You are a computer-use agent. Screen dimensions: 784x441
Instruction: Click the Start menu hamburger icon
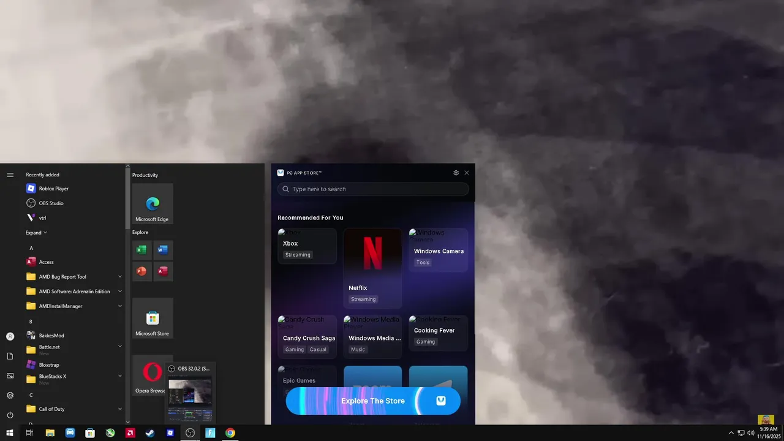tap(10, 175)
